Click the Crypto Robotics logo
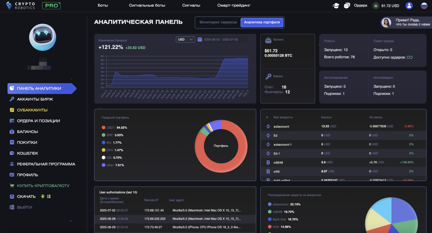The width and height of the screenshot is (432, 233). click(x=20, y=5)
